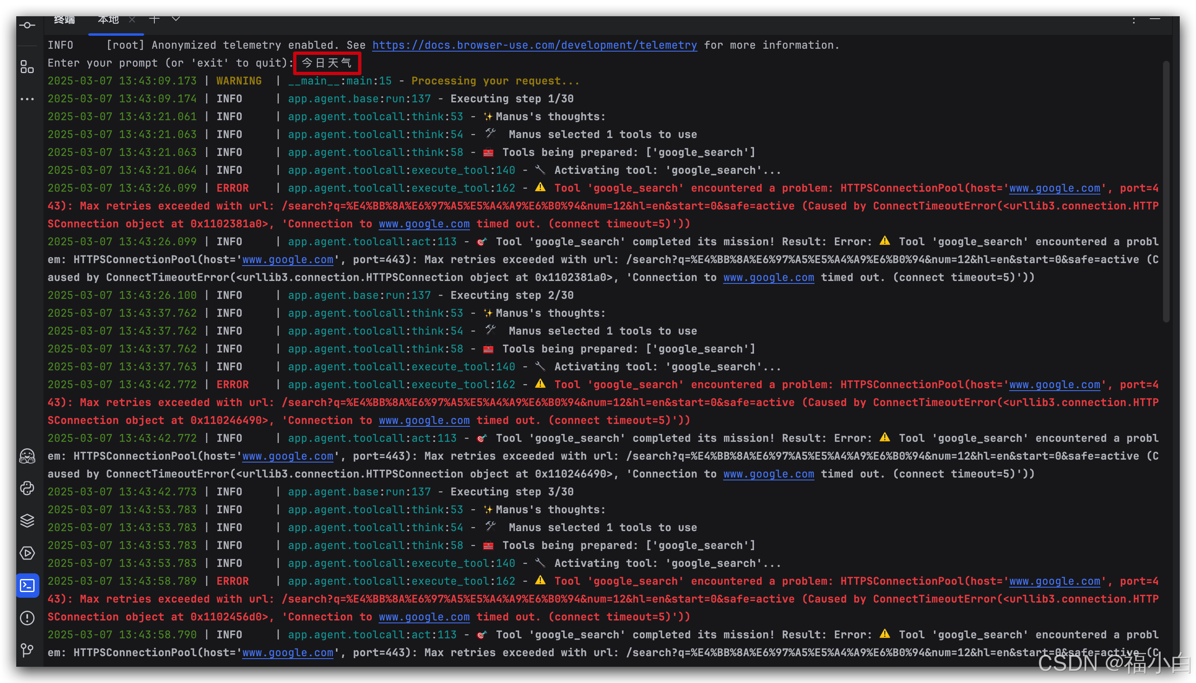Open the Python Packages layers icon
Image resolution: width=1196 pixels, height=683 pixels.
click(27, 520)
